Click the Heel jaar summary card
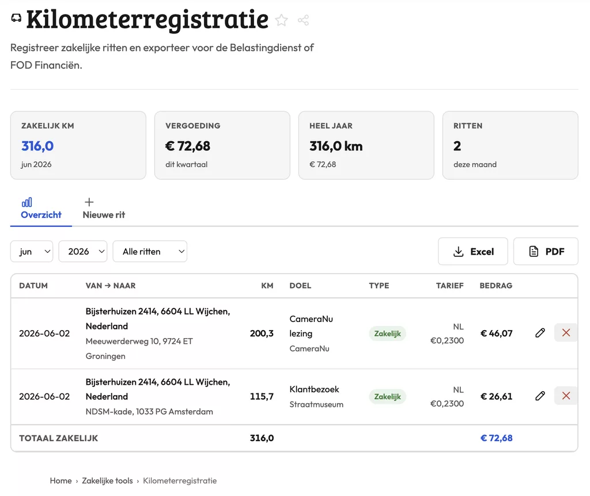This screenshot has width=590, height=496. pyautogui.click(x=366, y=145)
